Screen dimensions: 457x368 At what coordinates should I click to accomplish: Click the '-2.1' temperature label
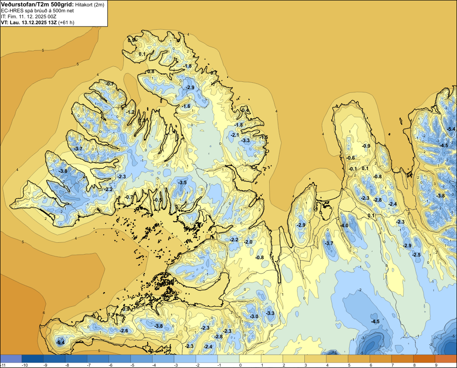coord(234,135)
